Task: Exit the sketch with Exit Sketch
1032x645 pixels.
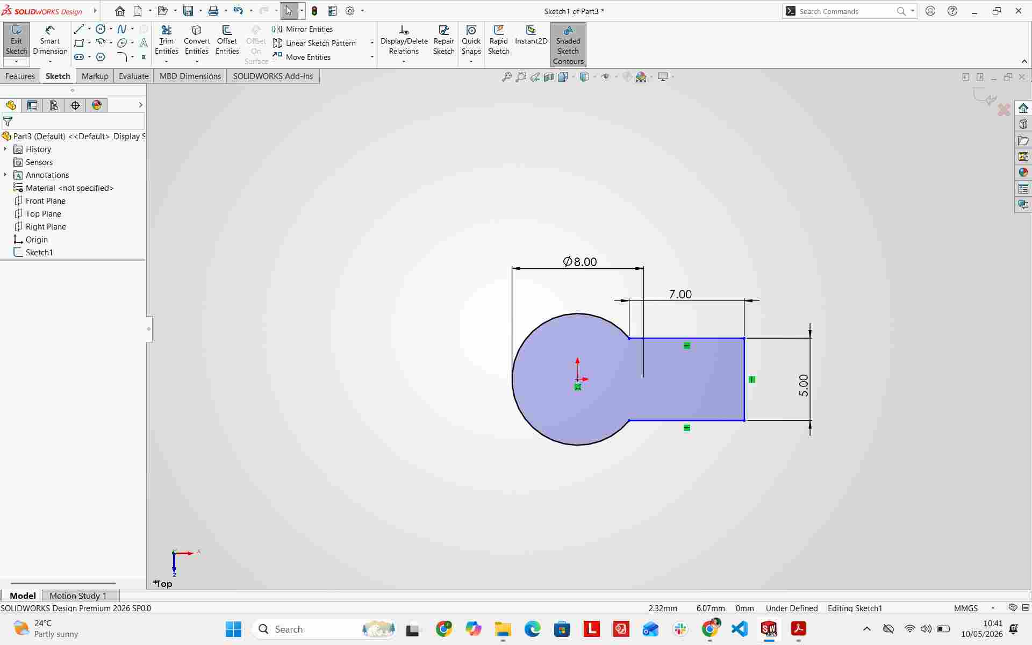Action: (x=16, y=40)
